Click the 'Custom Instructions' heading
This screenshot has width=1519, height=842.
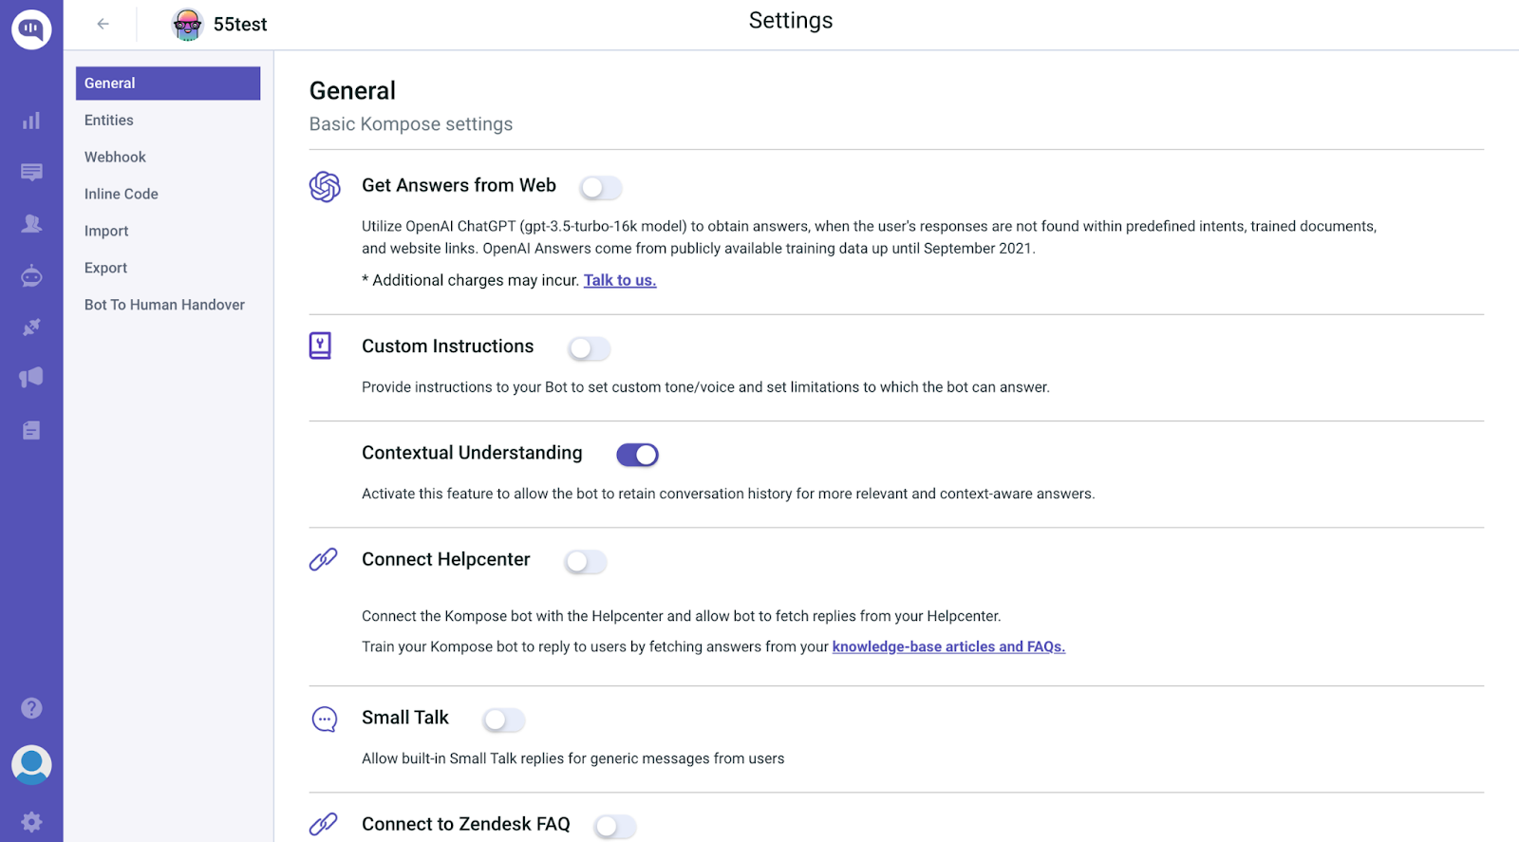click(x=448, y=346)
